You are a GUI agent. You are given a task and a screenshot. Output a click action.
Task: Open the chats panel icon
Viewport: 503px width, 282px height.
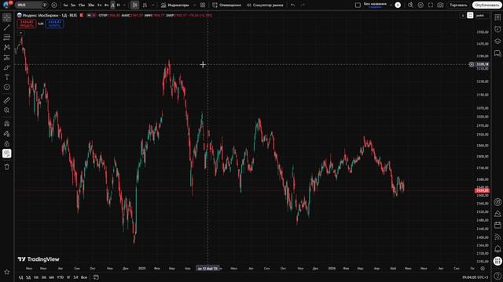click(x=497, y=53)
